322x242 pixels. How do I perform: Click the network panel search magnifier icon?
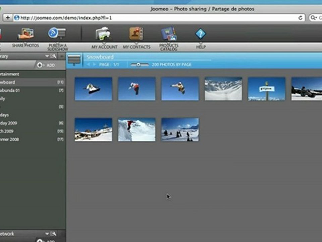[x=54, y=234]
